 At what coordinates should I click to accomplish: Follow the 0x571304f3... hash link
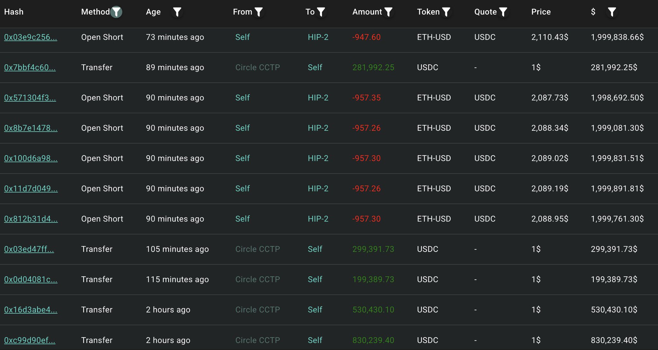click(30, 98)
